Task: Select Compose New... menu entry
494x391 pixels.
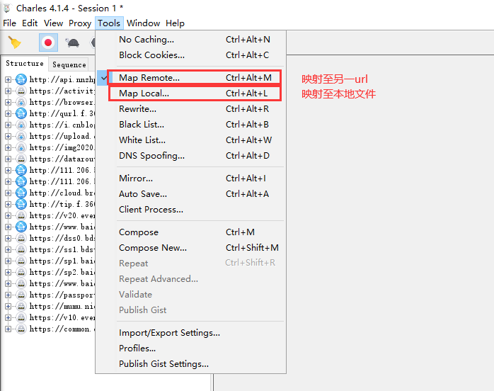Action: [190, 248]
